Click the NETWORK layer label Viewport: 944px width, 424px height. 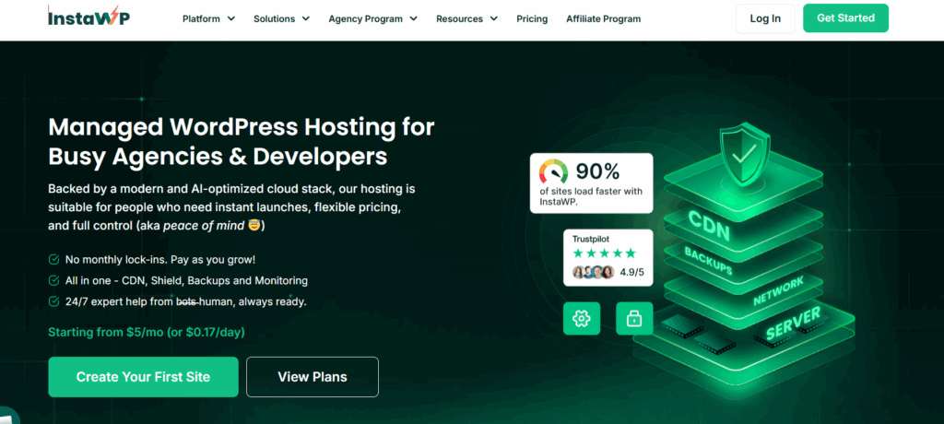(778, 291)
